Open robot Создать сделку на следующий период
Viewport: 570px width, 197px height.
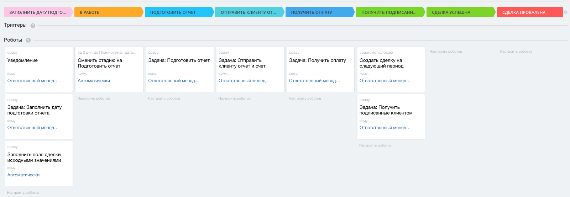381,63
